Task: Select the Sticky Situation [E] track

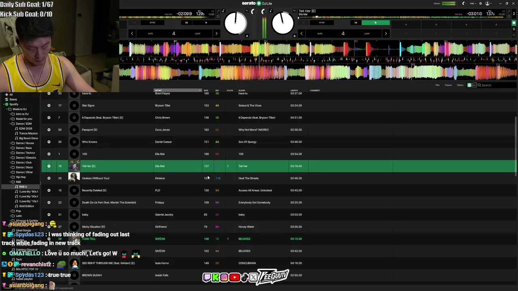Action: coord(93,227)
